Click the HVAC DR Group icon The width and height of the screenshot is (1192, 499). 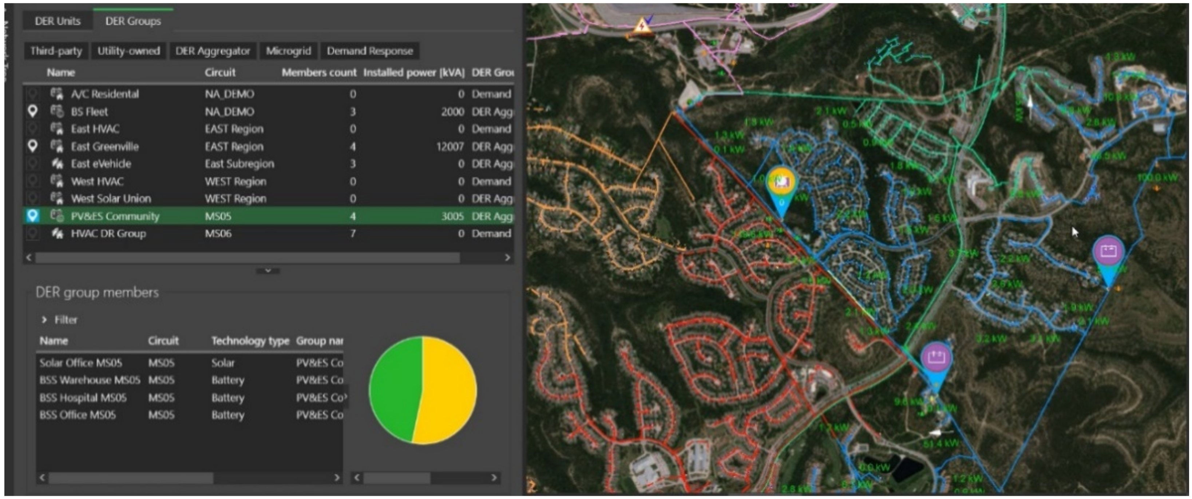(57, 233)
